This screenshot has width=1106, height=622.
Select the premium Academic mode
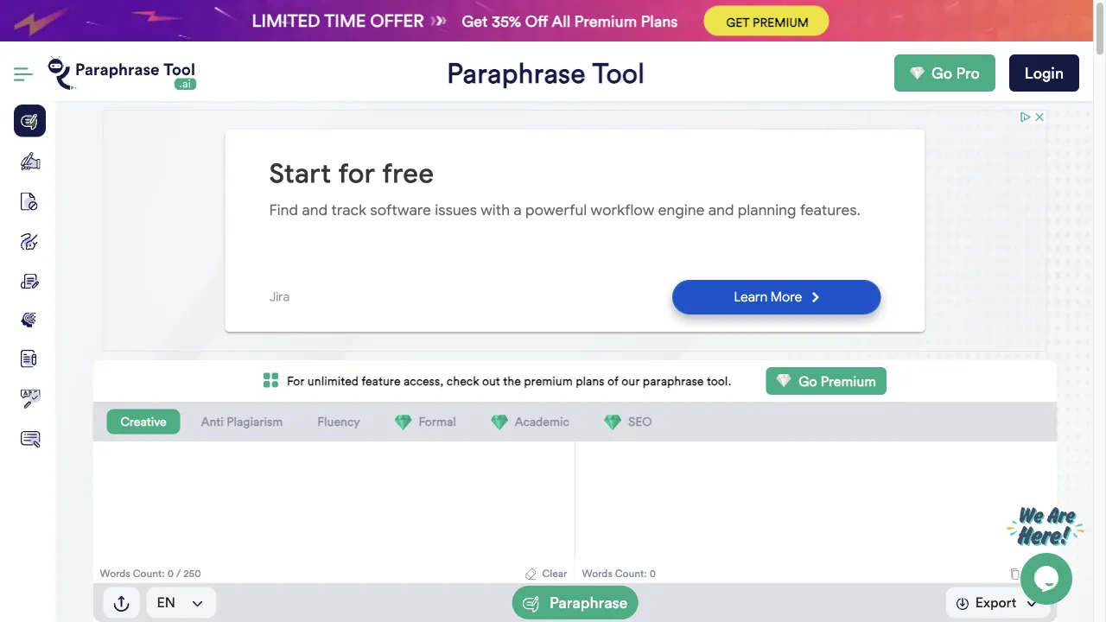click(x=530, y=422)
